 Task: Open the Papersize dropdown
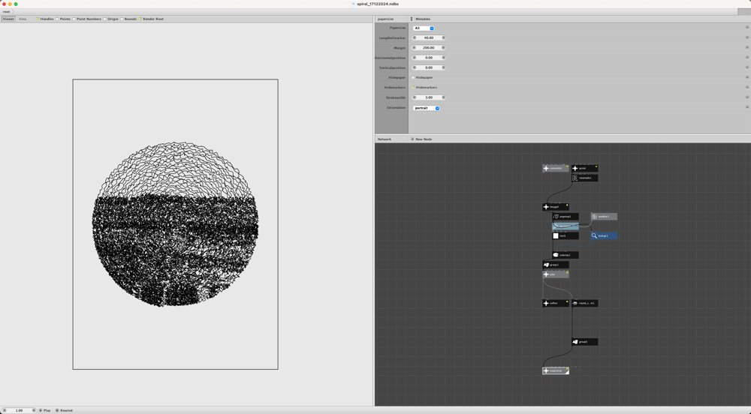point(424,28)
